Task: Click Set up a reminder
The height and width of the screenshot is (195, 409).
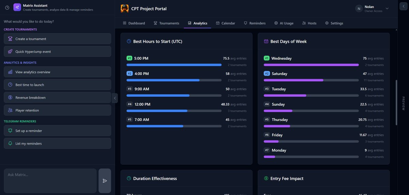Action: click(x=57, y=131)
